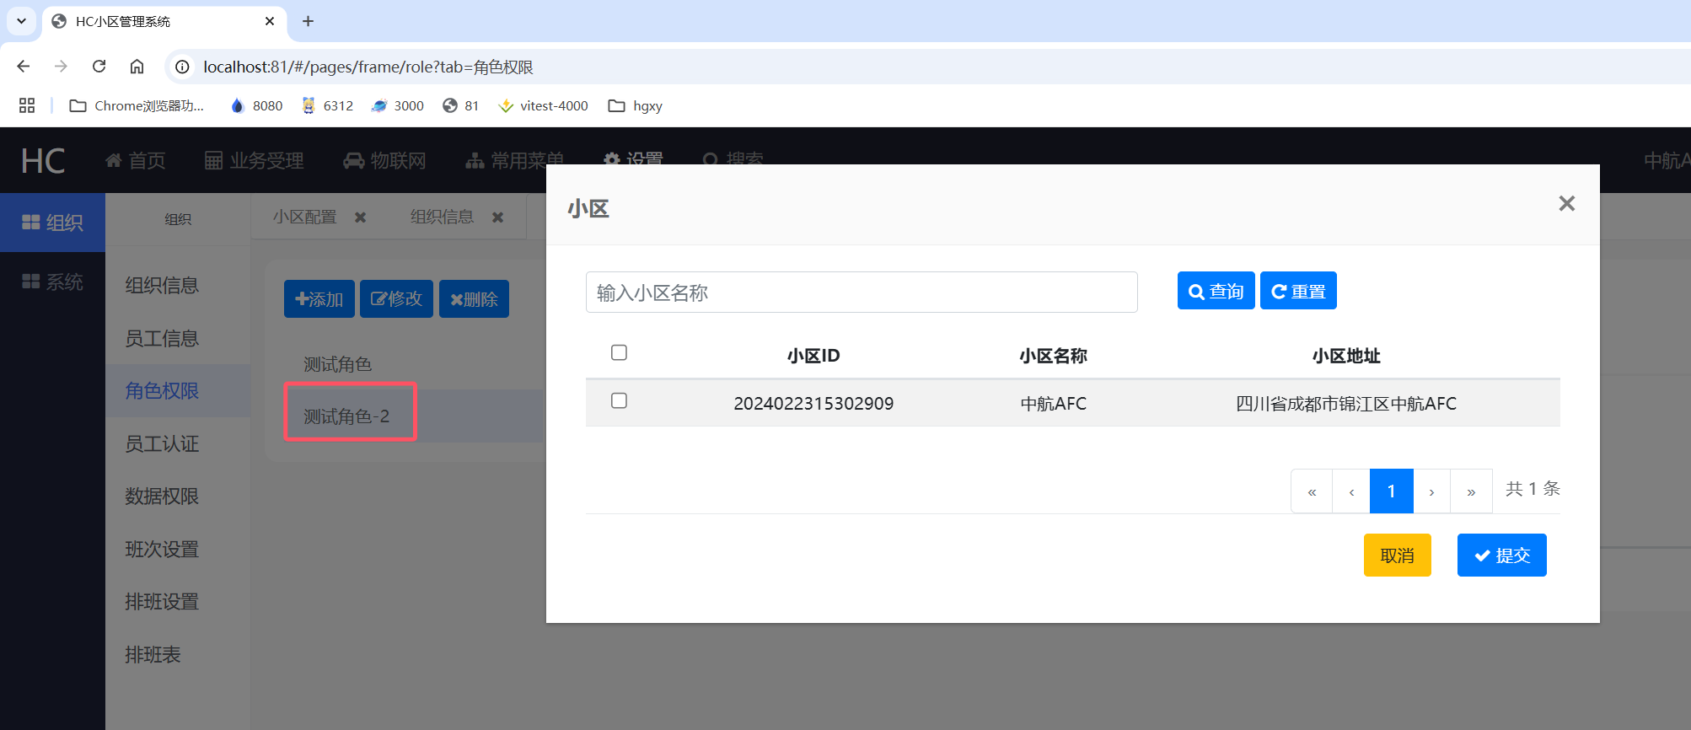Switch to the 小区配置 page tab
Screen dimensions: 1691x730
tap(304, 217)
